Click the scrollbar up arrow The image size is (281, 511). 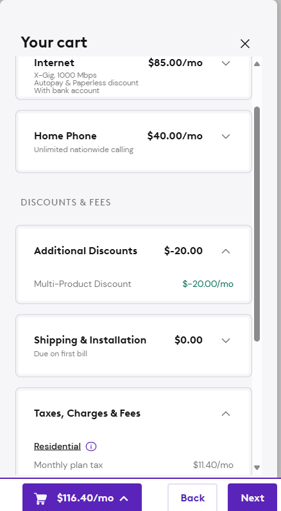tap(257, 64)
